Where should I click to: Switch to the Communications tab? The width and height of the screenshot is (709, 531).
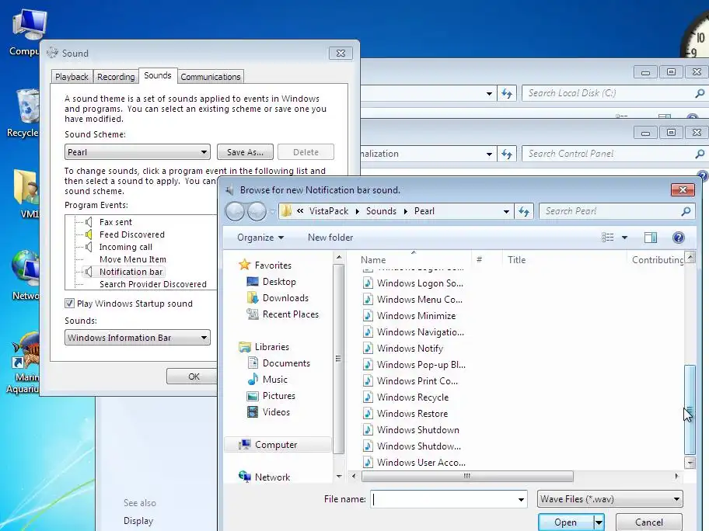[210, 77]
